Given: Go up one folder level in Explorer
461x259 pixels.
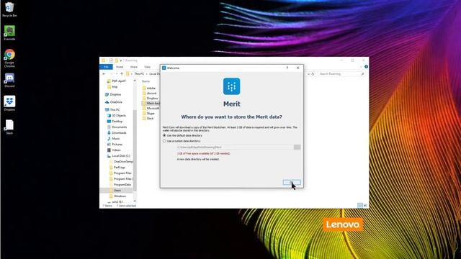Looking at the screenshot, I should pos(122,74).
